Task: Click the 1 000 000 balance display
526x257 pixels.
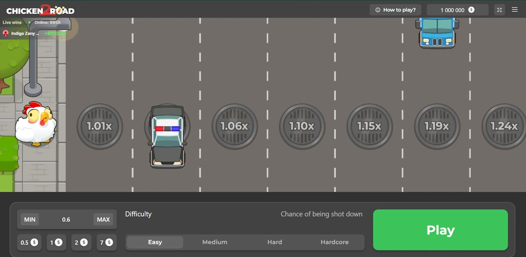Action: (458, 10)
